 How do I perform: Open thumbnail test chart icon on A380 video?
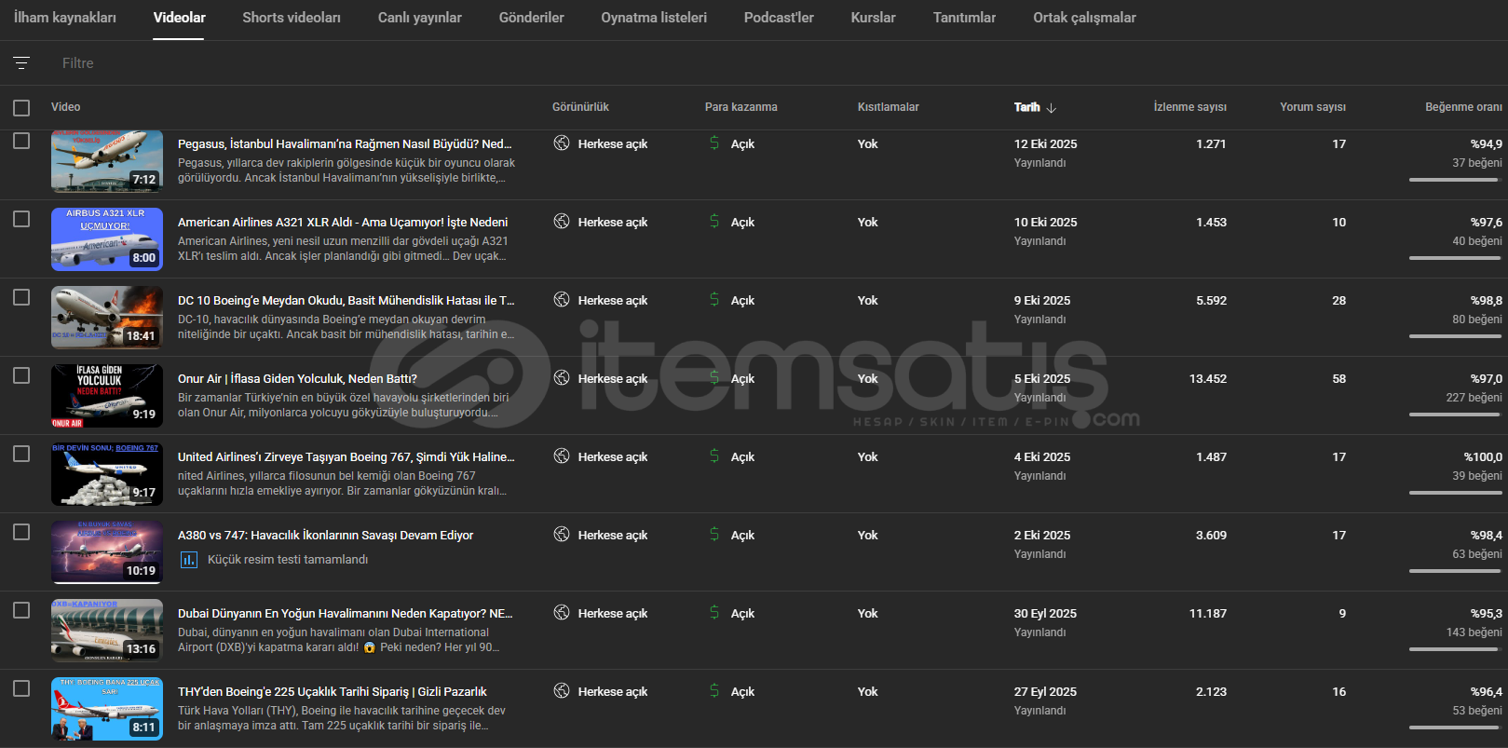(188, 560)
